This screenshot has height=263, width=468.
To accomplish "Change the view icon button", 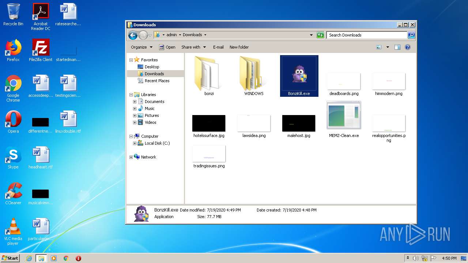I will tap(379, 47).
